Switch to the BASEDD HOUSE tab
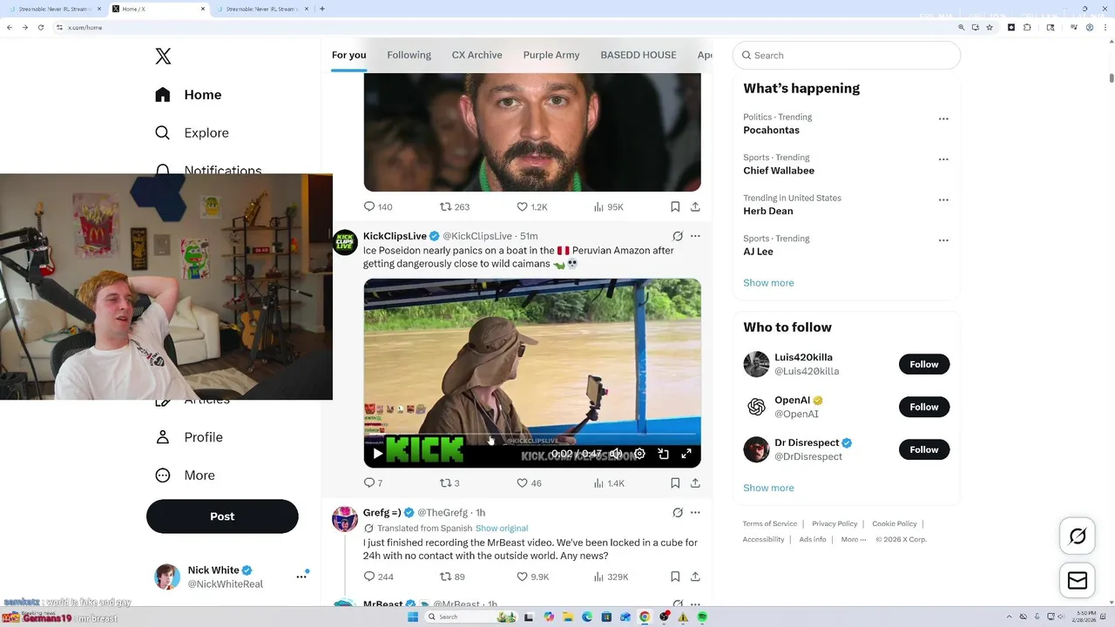This screenshot has width=1115, height=627. click(638, 55)
